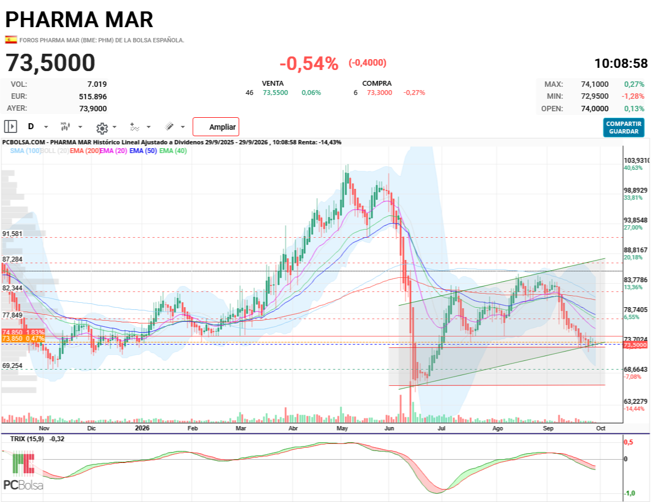The image size is (651, 502).
Task: Open chart settings gear icon
Action: [x=102, y=128]
